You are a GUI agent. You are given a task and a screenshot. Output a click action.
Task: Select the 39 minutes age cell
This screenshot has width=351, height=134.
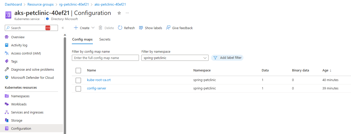click(x=330, y=88)
